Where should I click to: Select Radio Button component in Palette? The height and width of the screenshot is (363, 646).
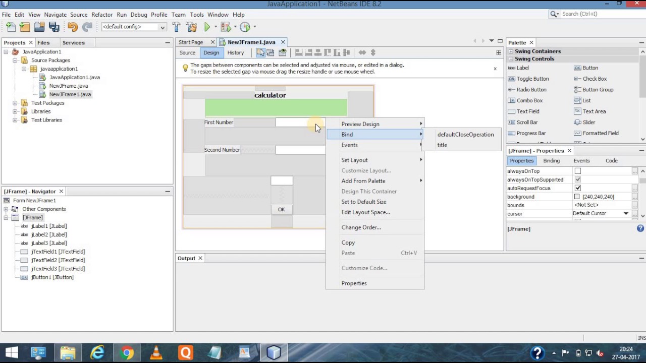coord(527,90)
